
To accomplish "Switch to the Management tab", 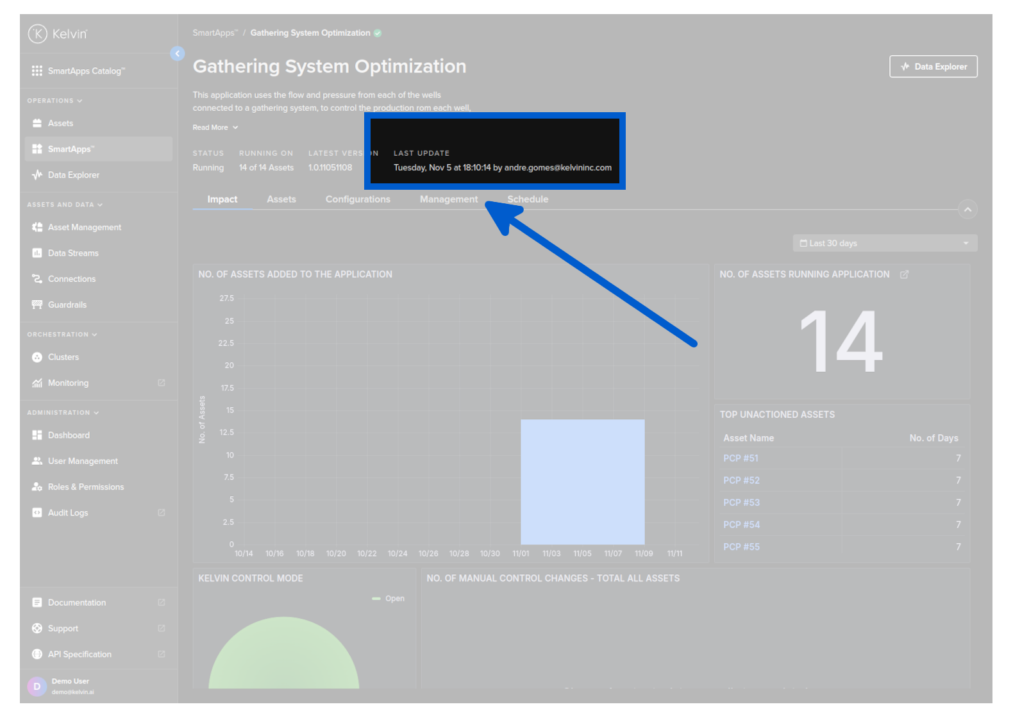I will point(448,199).
